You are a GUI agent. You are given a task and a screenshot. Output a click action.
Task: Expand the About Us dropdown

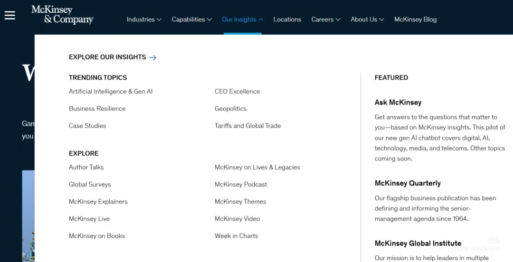(x=367, y=19)
